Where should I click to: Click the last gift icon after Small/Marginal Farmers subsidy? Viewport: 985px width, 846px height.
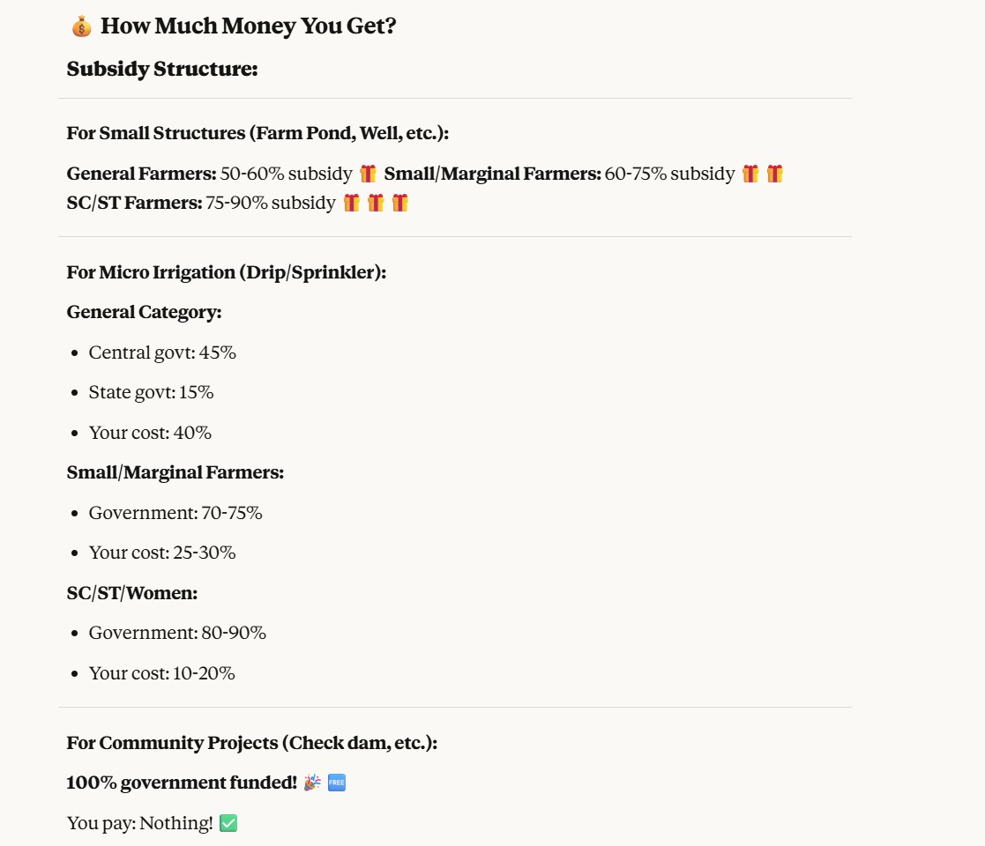pyautogui.click(x=774, y=174)
